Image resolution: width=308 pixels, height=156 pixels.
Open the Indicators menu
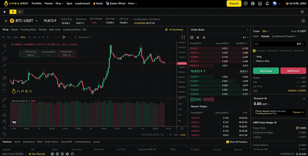click(x=82, y=37)
